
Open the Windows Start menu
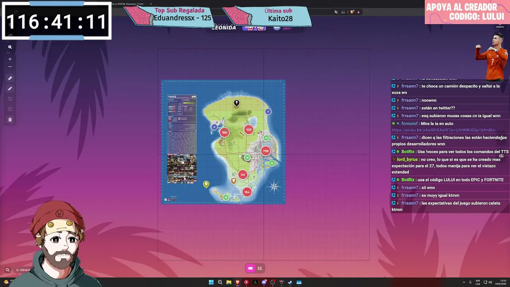211,282
